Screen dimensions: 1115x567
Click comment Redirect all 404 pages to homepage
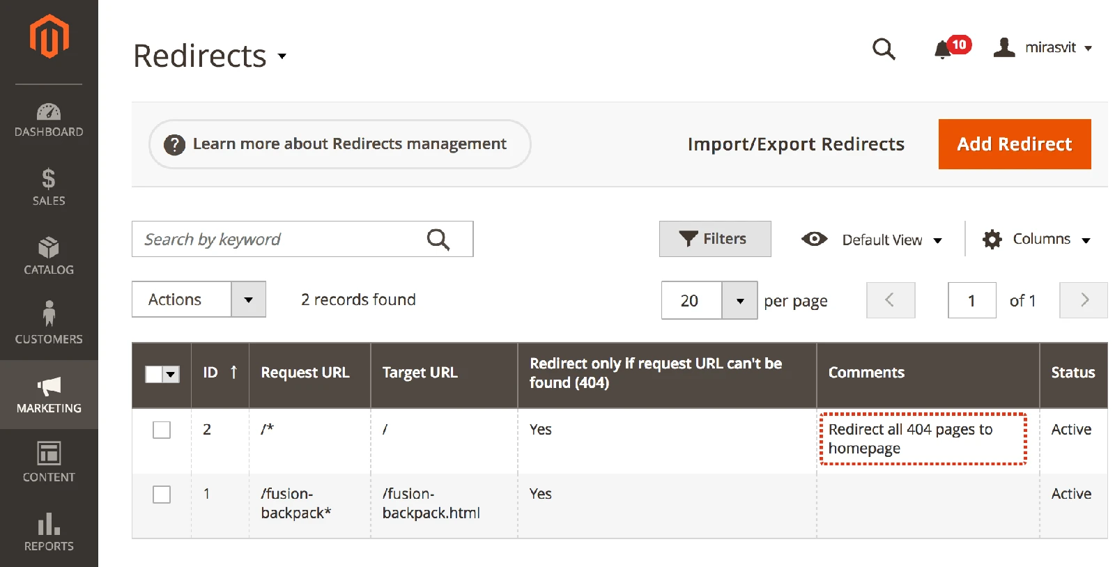pos(910,439)
